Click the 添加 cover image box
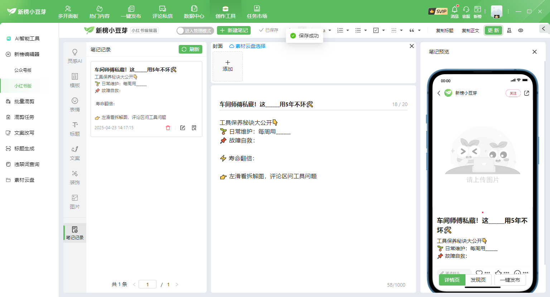The width and height of the screenshot is (550, 297). pyautogui.click(x=228, y=66)
